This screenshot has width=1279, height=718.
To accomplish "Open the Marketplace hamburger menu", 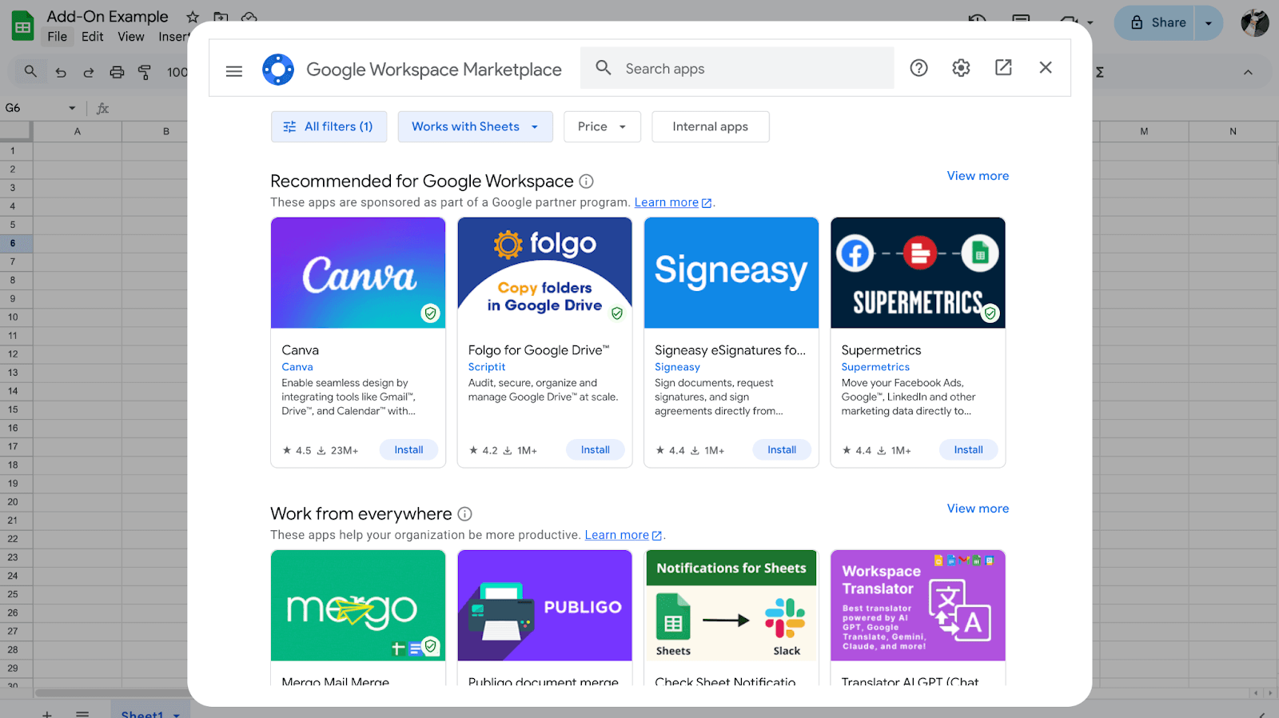I will click(234, 70).
